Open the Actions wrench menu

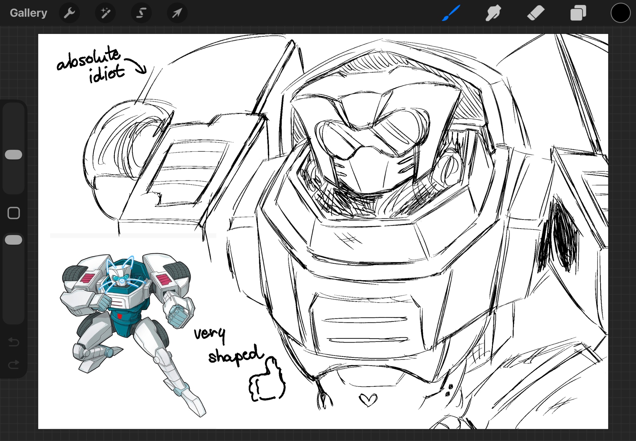[69, 13]
